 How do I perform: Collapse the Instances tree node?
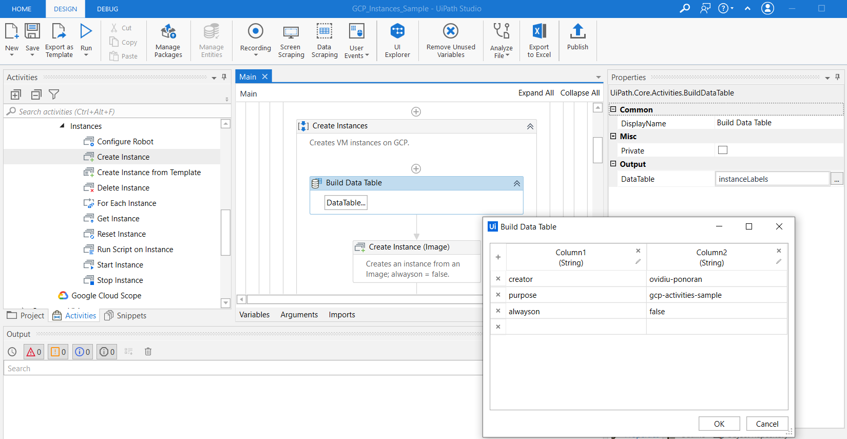point(62,126)
